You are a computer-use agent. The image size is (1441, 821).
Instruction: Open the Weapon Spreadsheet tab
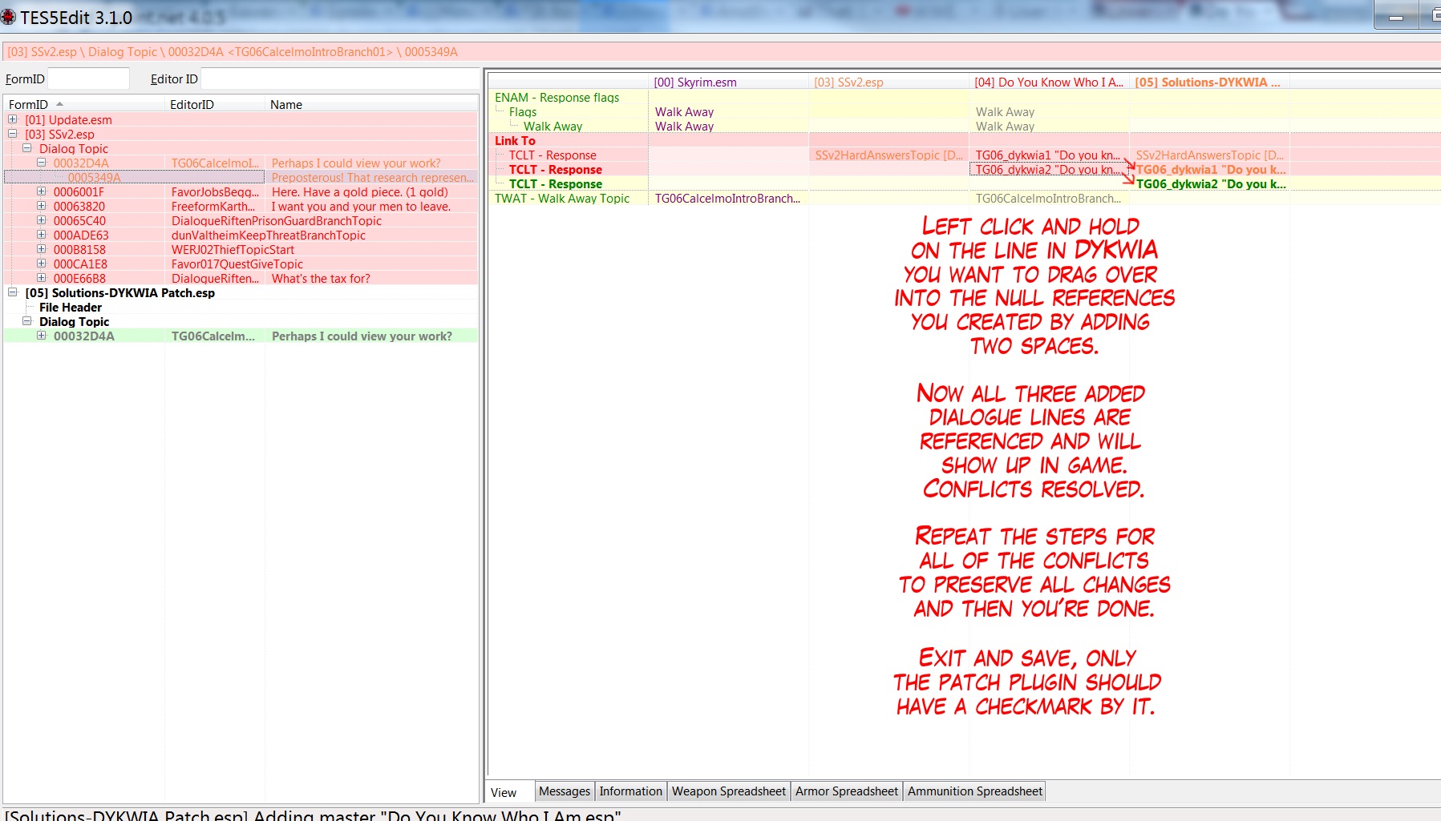tap(728, 791)
